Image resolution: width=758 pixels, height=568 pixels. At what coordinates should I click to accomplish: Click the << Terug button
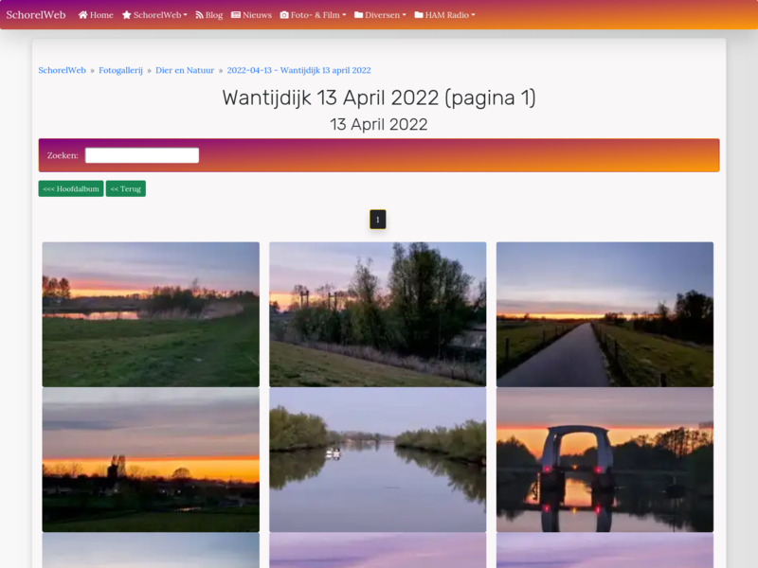coord(126,188)
